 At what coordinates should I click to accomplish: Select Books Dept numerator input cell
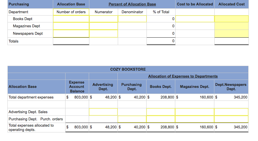[103, 19]
